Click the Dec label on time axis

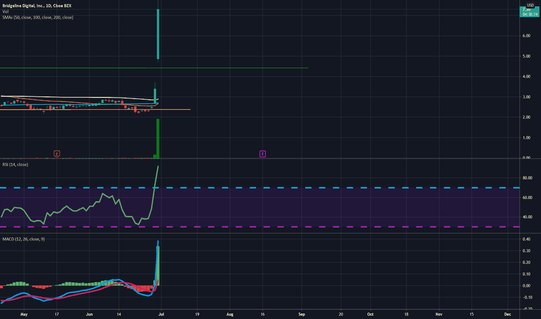[x=507, y=314]
